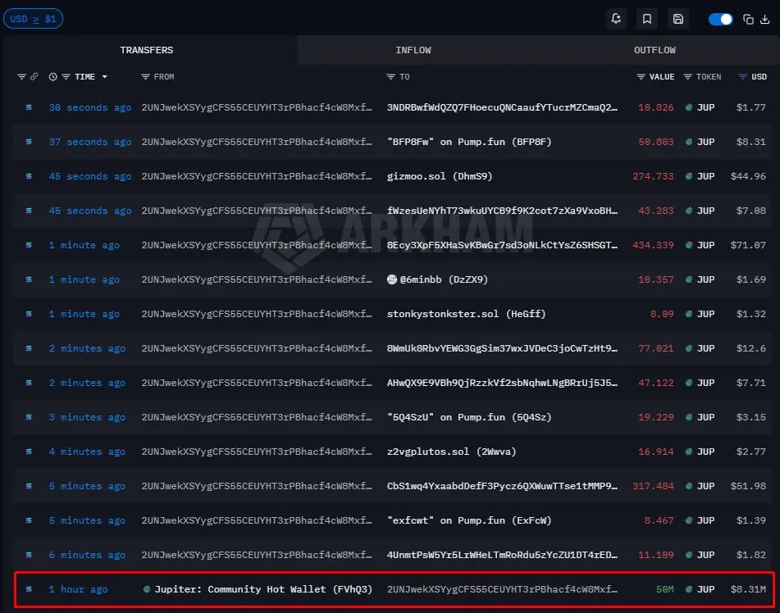Open the Solana chain icon on the gizmoo.sol row
Image resolution: width=780 pixels, height=613 pixels.
(29, 176)
